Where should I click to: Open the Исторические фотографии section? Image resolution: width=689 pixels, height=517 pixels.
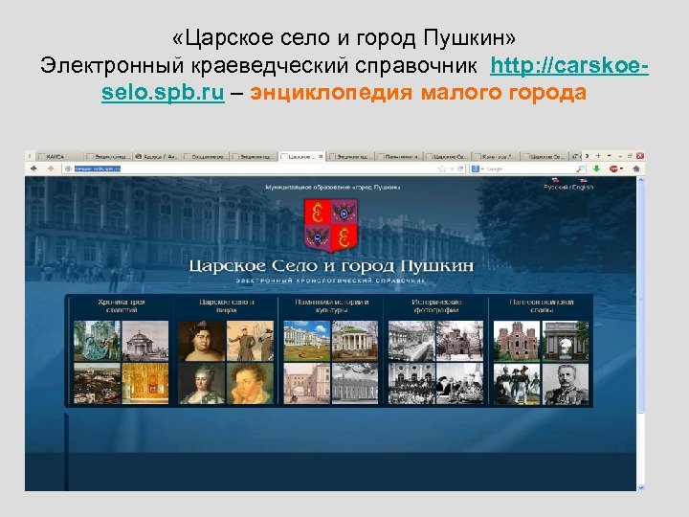pos(436,306)
